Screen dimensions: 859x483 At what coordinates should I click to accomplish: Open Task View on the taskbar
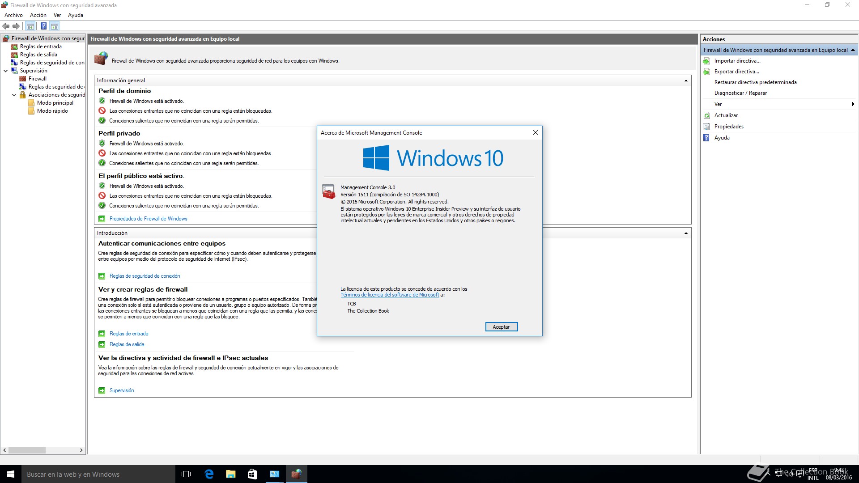[x=186, y=474]
